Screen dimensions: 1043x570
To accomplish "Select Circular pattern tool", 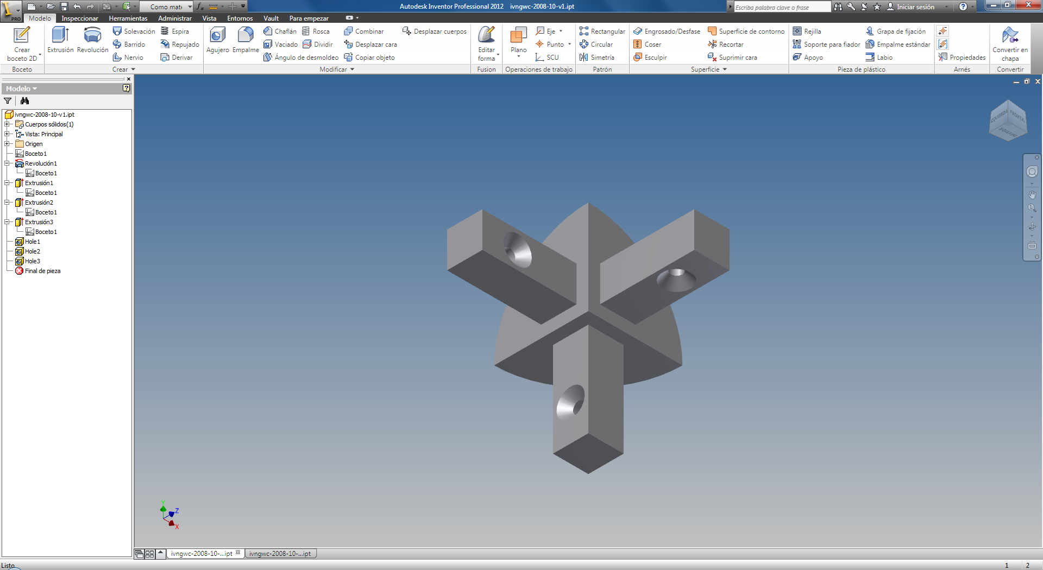I will coord(596,45).
